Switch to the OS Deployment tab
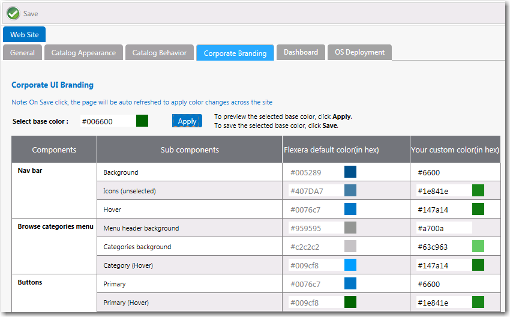The image size is (510, 317). point(359,52)
